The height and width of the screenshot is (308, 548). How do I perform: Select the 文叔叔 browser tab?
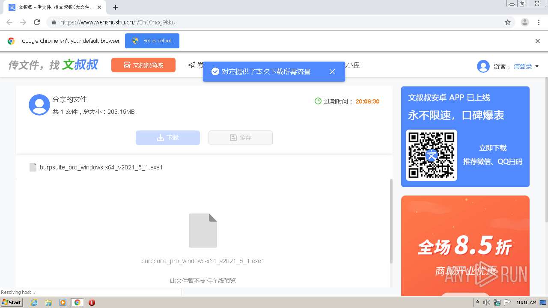click(55, 7)
